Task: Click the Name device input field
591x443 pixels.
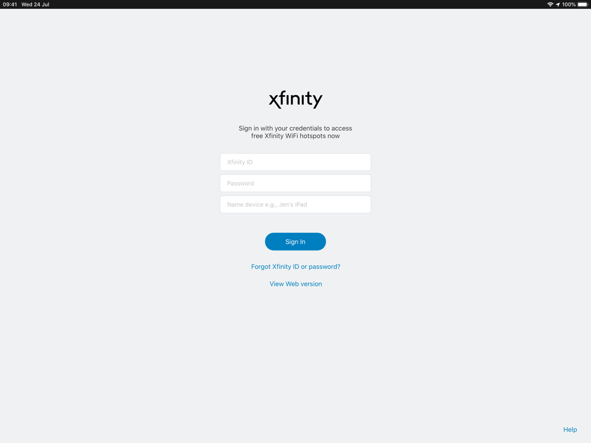Action: (x=295, y=204)
